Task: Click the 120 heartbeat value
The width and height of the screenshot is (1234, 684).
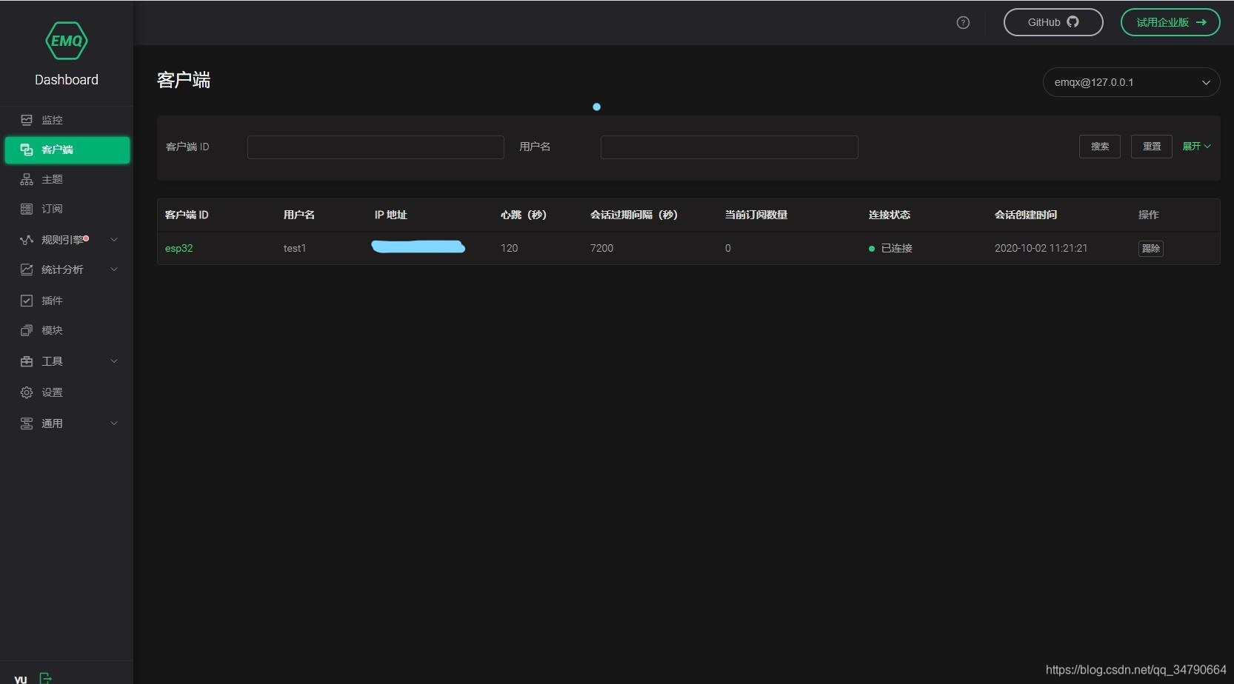Action: [510, 248]
